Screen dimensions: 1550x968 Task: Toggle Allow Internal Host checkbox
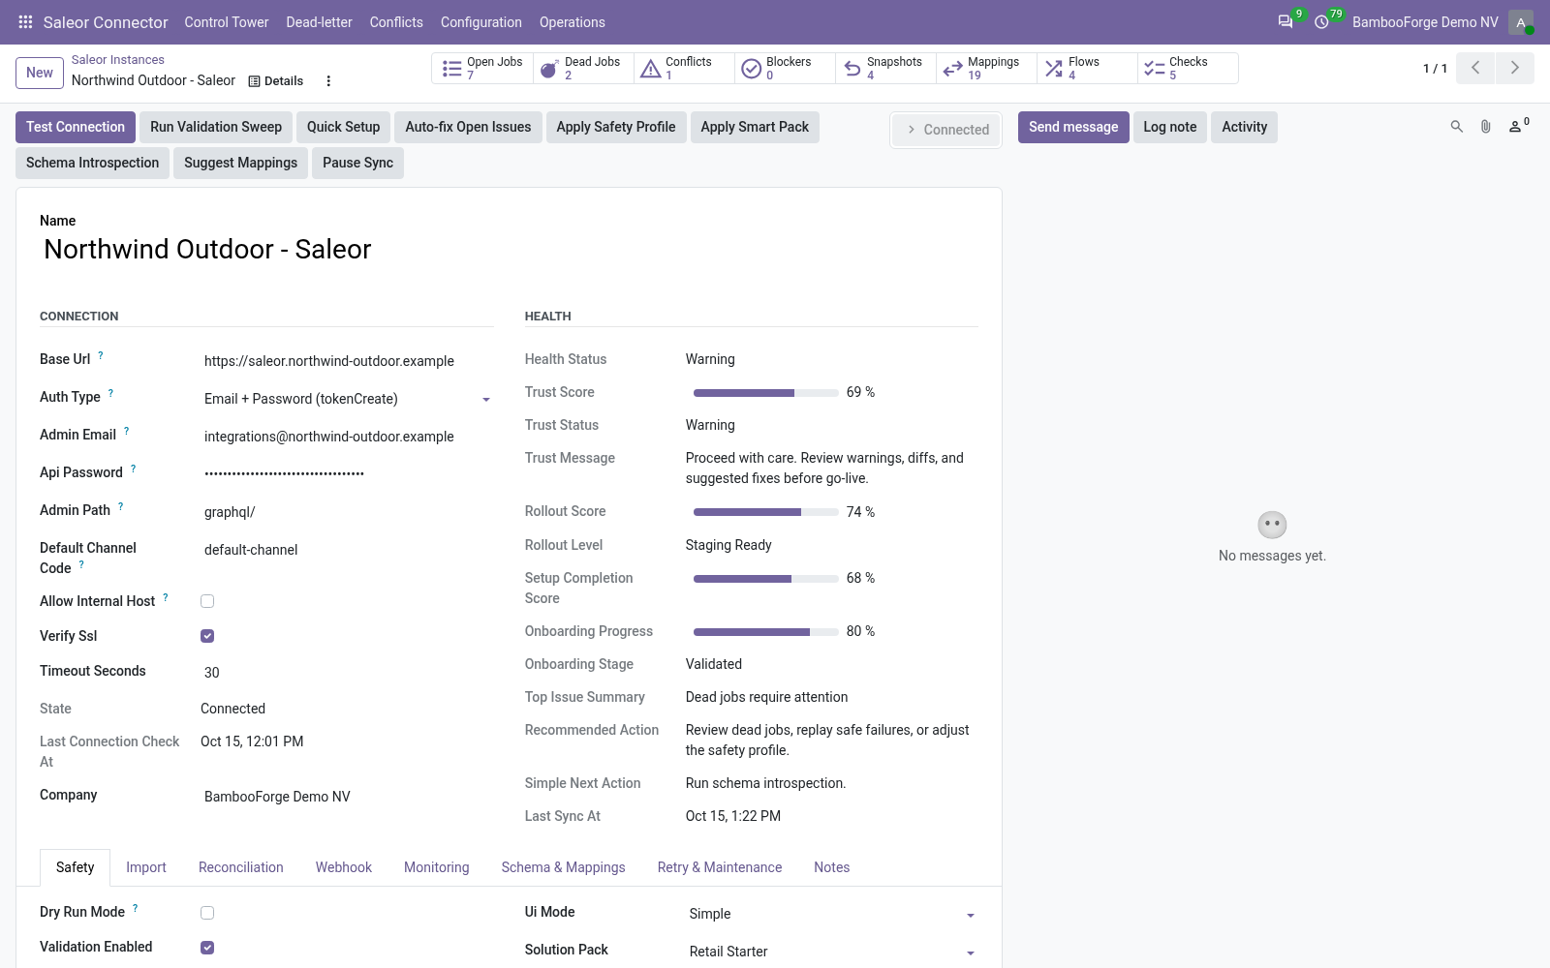(207, 601)
